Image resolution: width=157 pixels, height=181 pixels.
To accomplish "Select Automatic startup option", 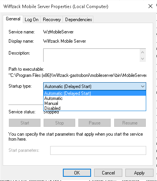I will (95, 98).
